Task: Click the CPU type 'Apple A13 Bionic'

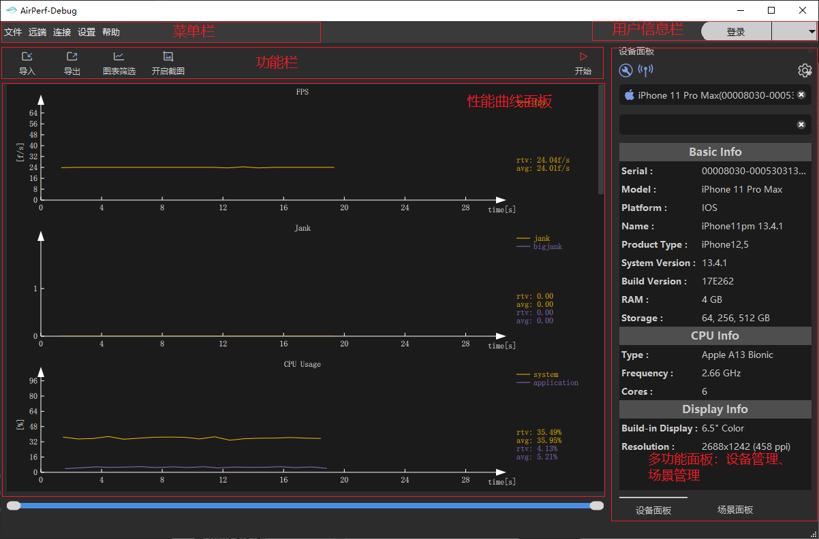Action: (x=737, y=355)
